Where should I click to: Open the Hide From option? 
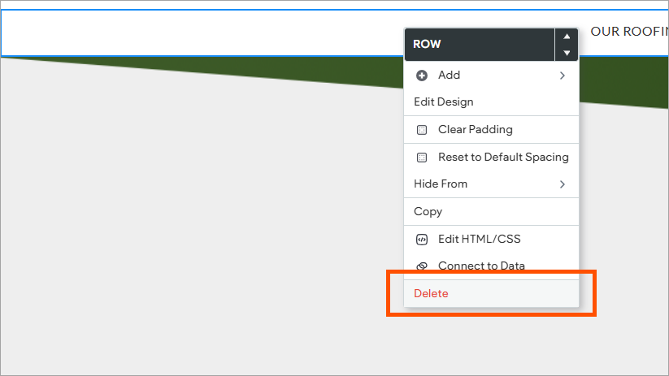(x=441, y=184)
